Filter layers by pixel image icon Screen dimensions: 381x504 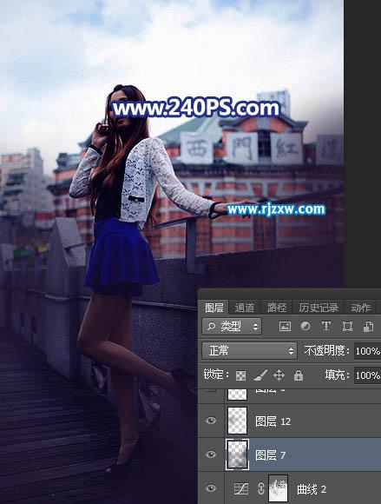pos(285,327)
